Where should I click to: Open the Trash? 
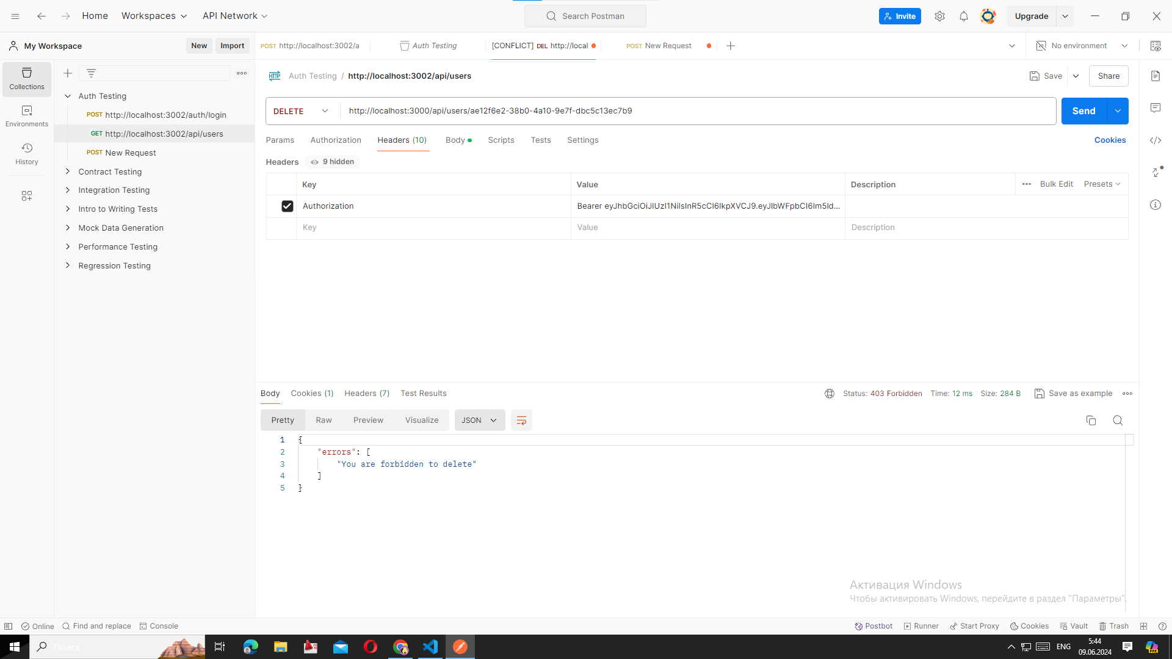[1114, 626]
